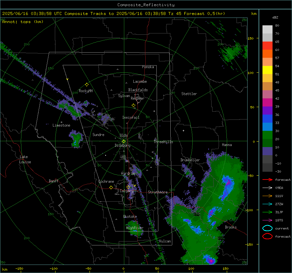This screenshot has height=273, width=292.
Task: Select the yellow radar-center diamond at Didsbury
Action: 124,142
